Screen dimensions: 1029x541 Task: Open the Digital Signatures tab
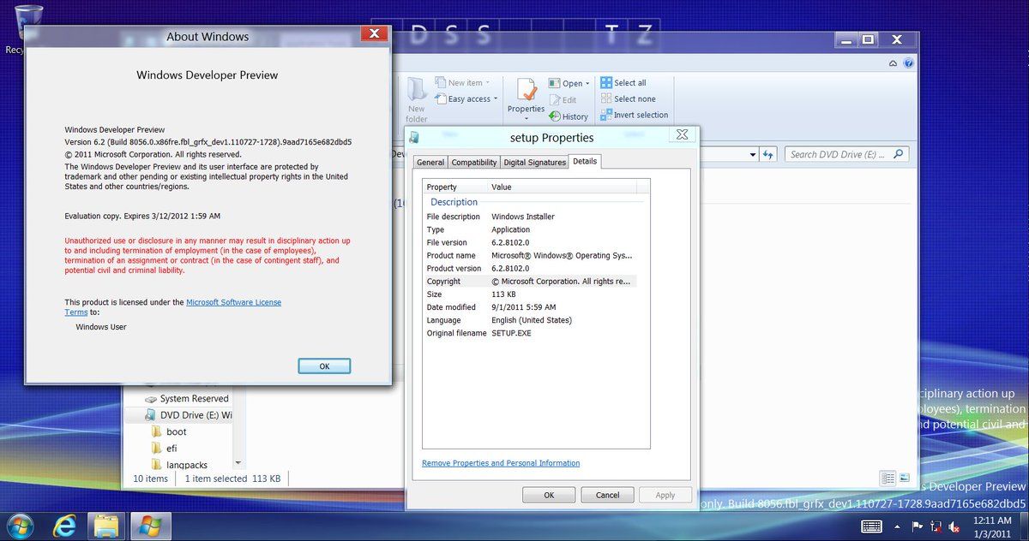(534, 162)
